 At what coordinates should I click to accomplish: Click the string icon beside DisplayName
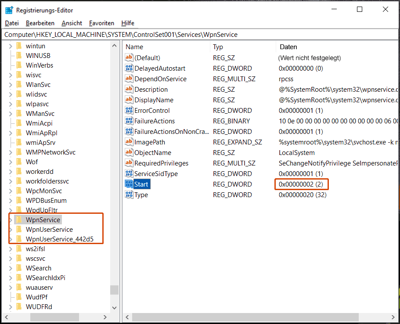point(129,100)
